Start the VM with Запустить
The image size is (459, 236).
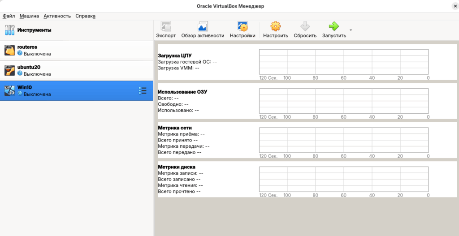[334, 30]
